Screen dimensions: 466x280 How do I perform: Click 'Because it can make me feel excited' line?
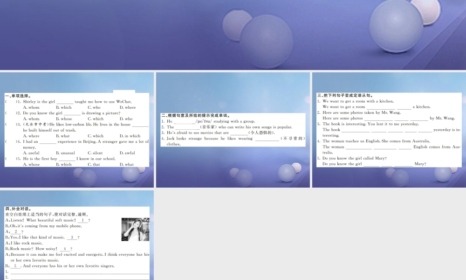77,254
